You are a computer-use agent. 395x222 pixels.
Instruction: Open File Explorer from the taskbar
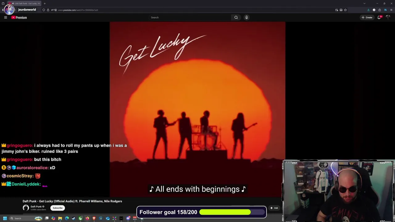[60, 218]
